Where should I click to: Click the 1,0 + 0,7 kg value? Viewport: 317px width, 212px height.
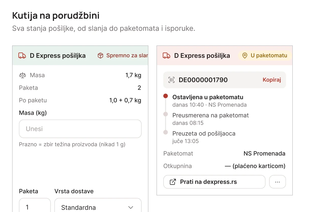[125, 100]
